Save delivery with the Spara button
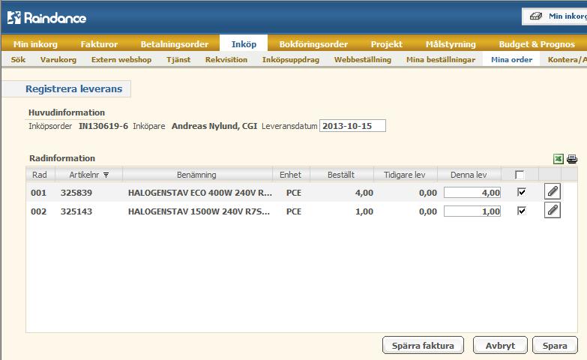Image resolution: width=587 pixels, height=360 pixels. (x=555, y=346)
